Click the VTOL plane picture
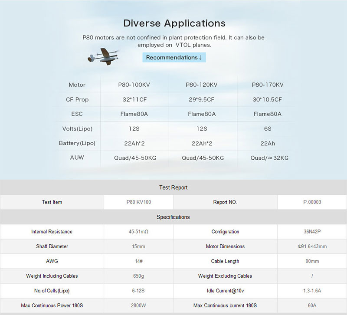Image resolution: width=347 pixels, height=315 pixels. [x=104, y=57]
